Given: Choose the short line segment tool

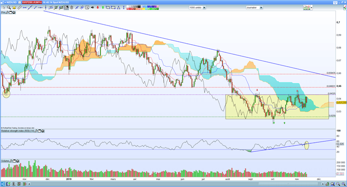Looking at the screenshot, I should [35, 8].
